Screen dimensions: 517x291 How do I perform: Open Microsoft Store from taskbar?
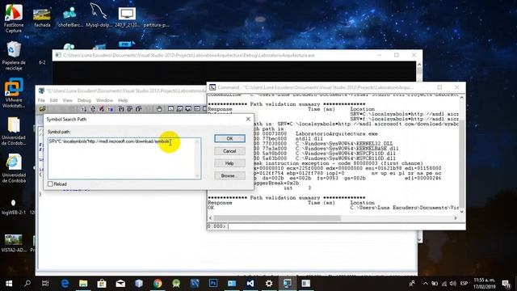102,284
